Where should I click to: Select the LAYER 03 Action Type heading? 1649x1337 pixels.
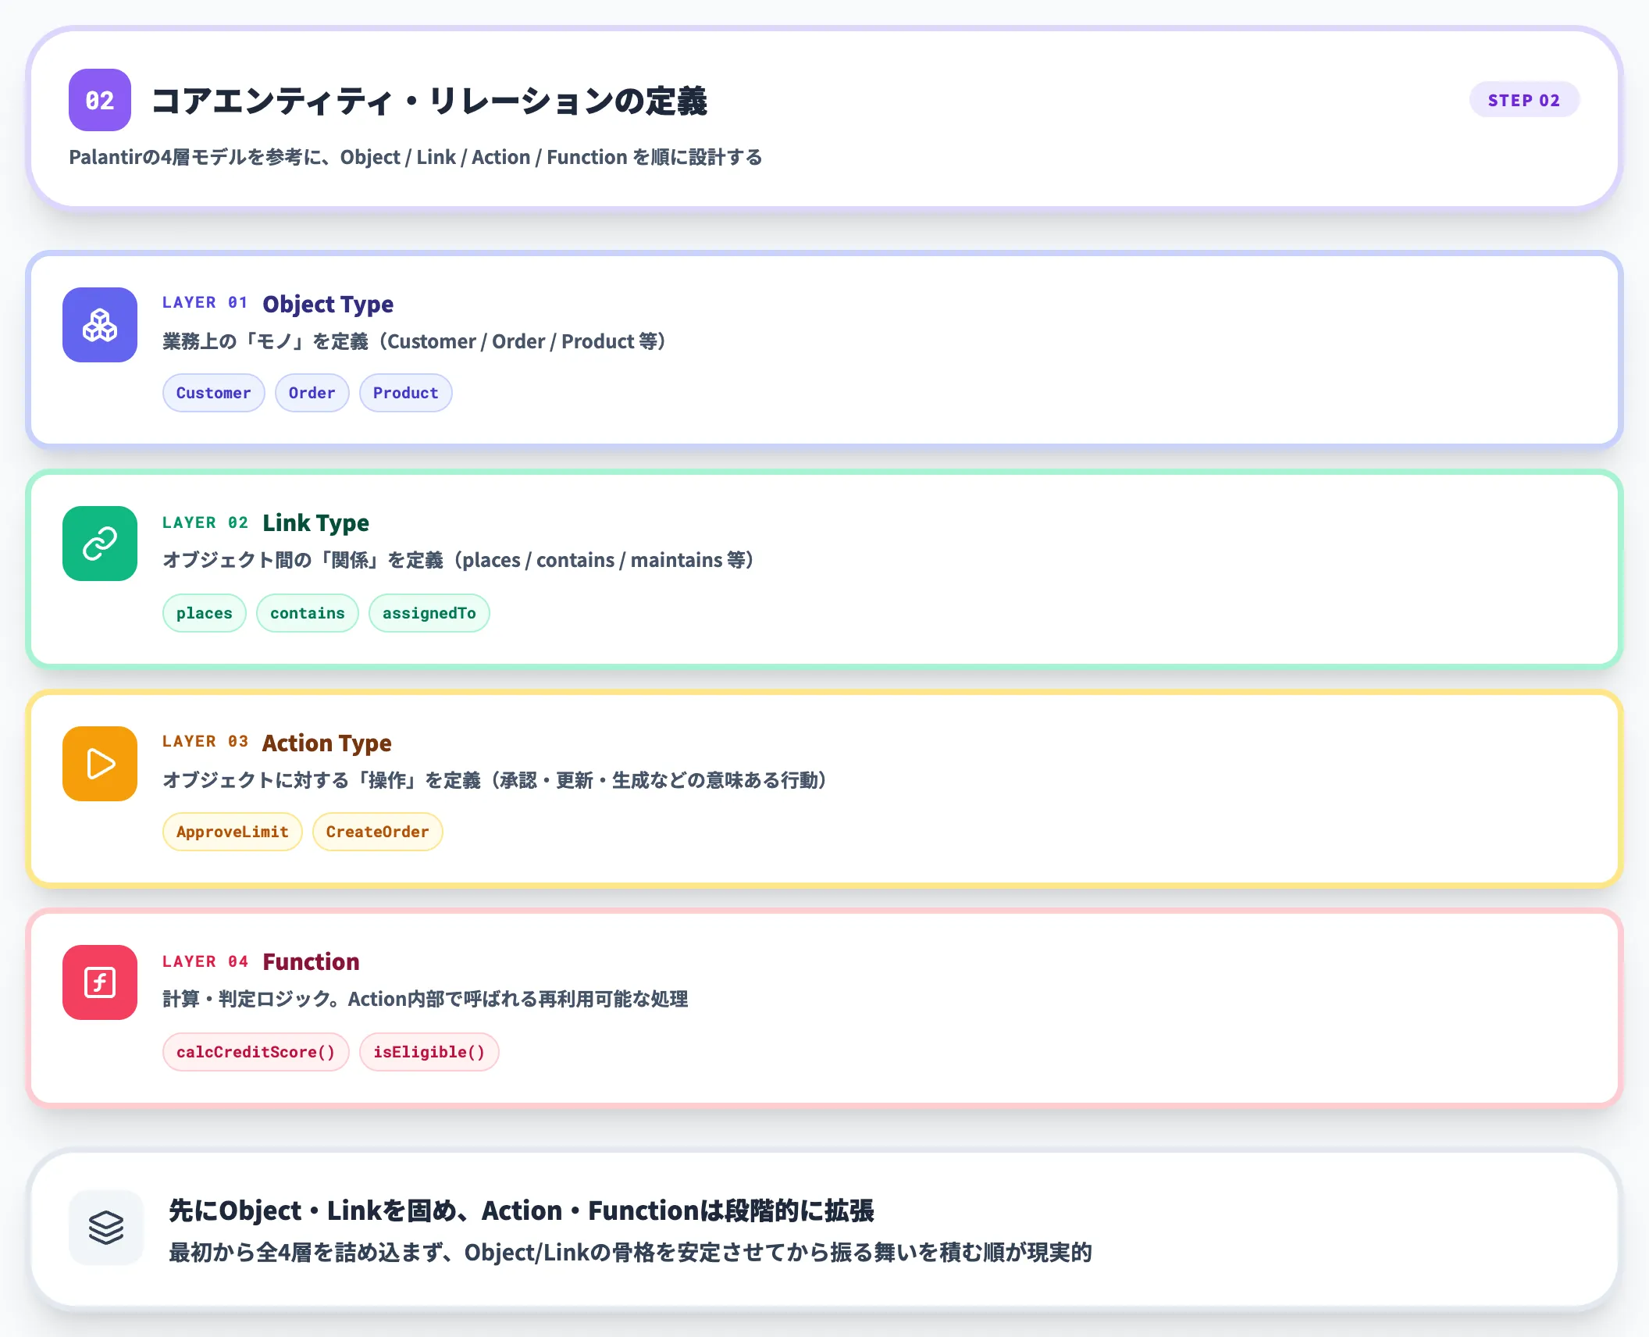(326, 743)
